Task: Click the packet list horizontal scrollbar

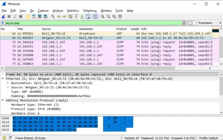Action: (x=90, y=68)
